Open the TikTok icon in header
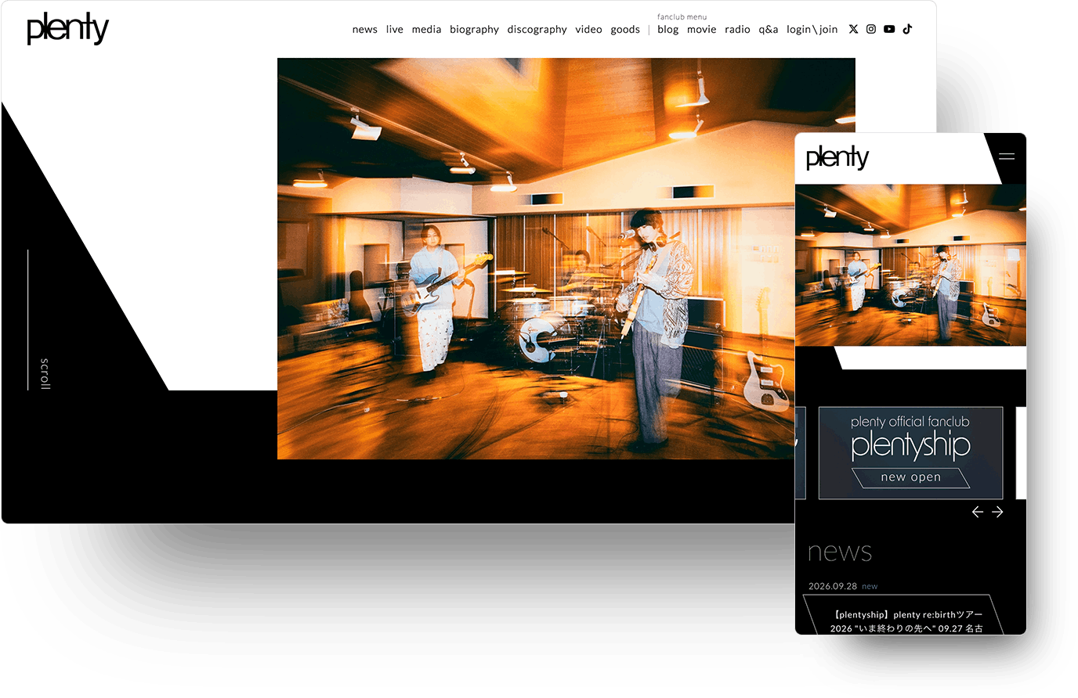The width and height of the screenshot is (1078, 698). pyautogui.click(x=907, y=29)
